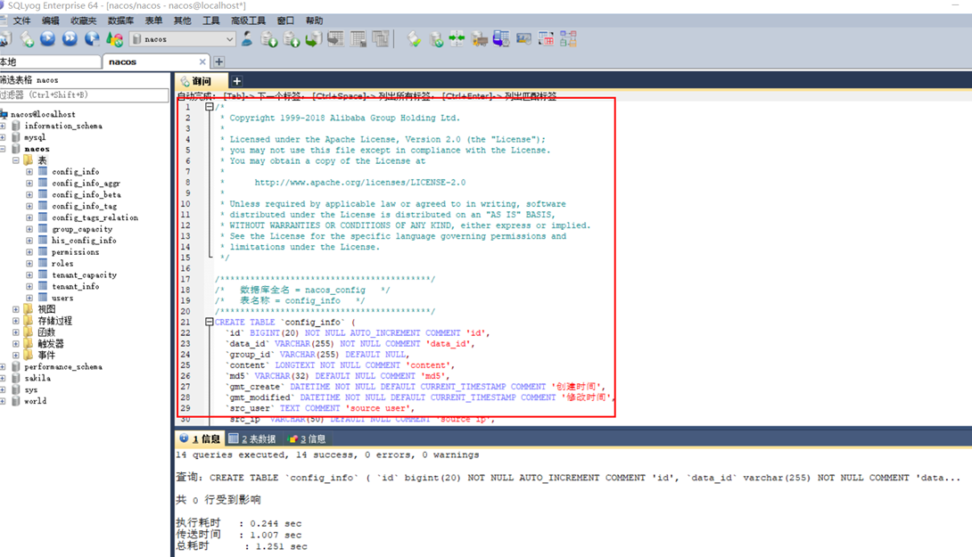The image size is (972, 557).
Task: Select the tenant_capacity table
Action: coord(84,275)
